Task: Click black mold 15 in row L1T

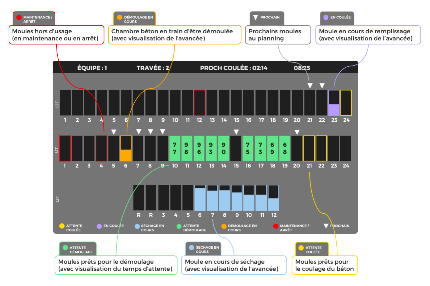Action: point(236,149)
